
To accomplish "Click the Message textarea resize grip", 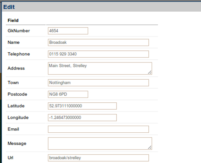I will [x=150, y=148].
